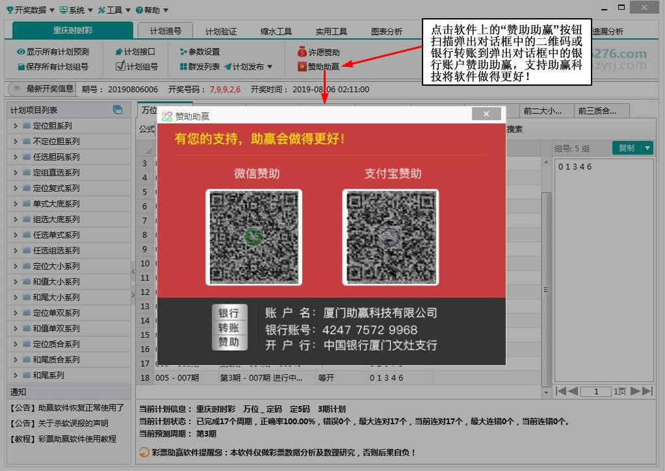
Task: Select the 和值单双系列 folder icon
Action: point(26,329)
